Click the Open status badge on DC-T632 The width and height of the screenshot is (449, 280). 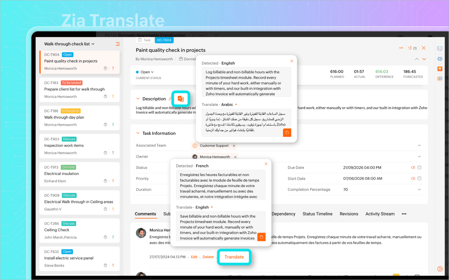pyautogui.click(x=67, y=251)
